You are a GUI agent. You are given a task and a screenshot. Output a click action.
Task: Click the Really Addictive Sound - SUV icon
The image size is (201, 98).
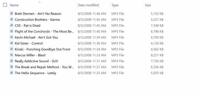pos(12,61)
